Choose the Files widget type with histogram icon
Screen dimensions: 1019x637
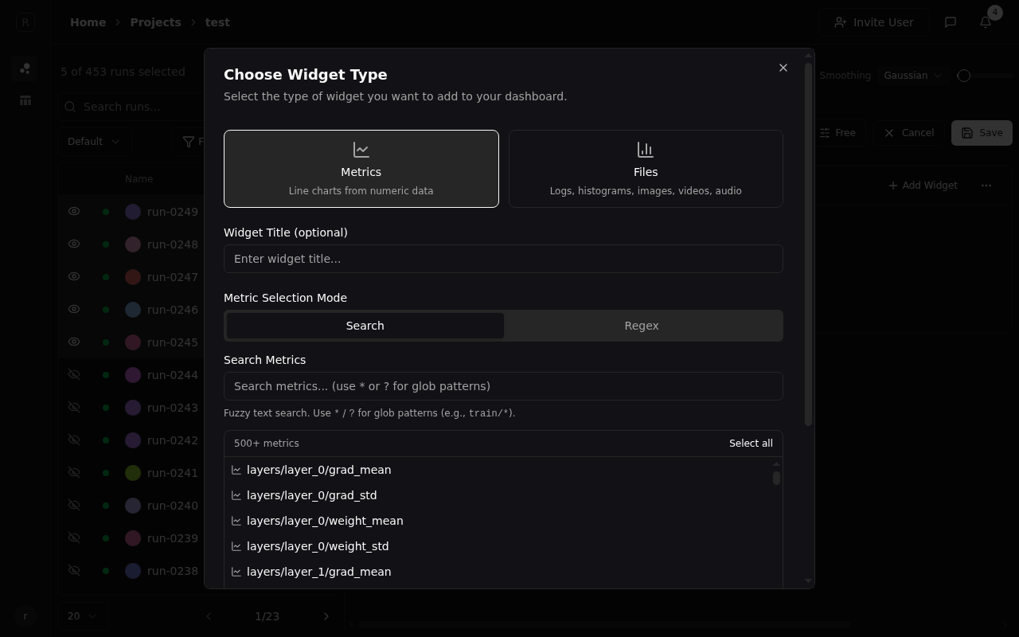pyautogui.click(x=645, y=168)
